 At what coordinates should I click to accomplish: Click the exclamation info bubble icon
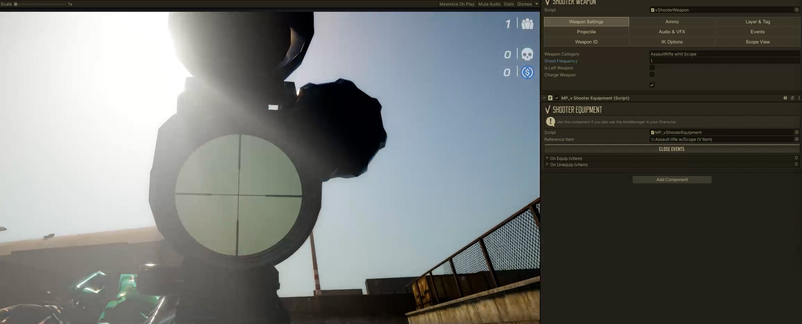(x=550, y=122)
